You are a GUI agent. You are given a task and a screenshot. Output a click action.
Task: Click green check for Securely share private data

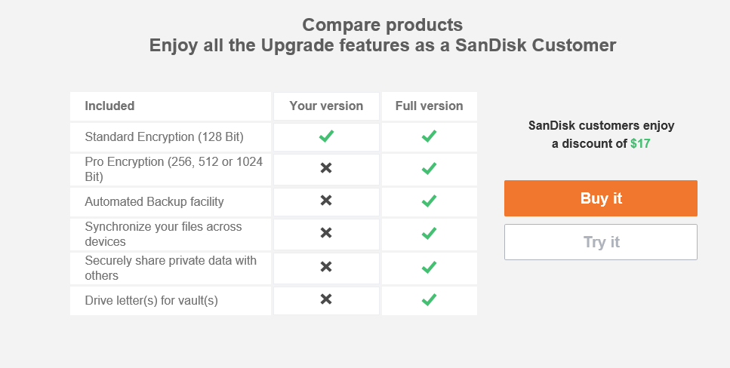point(429,267)
